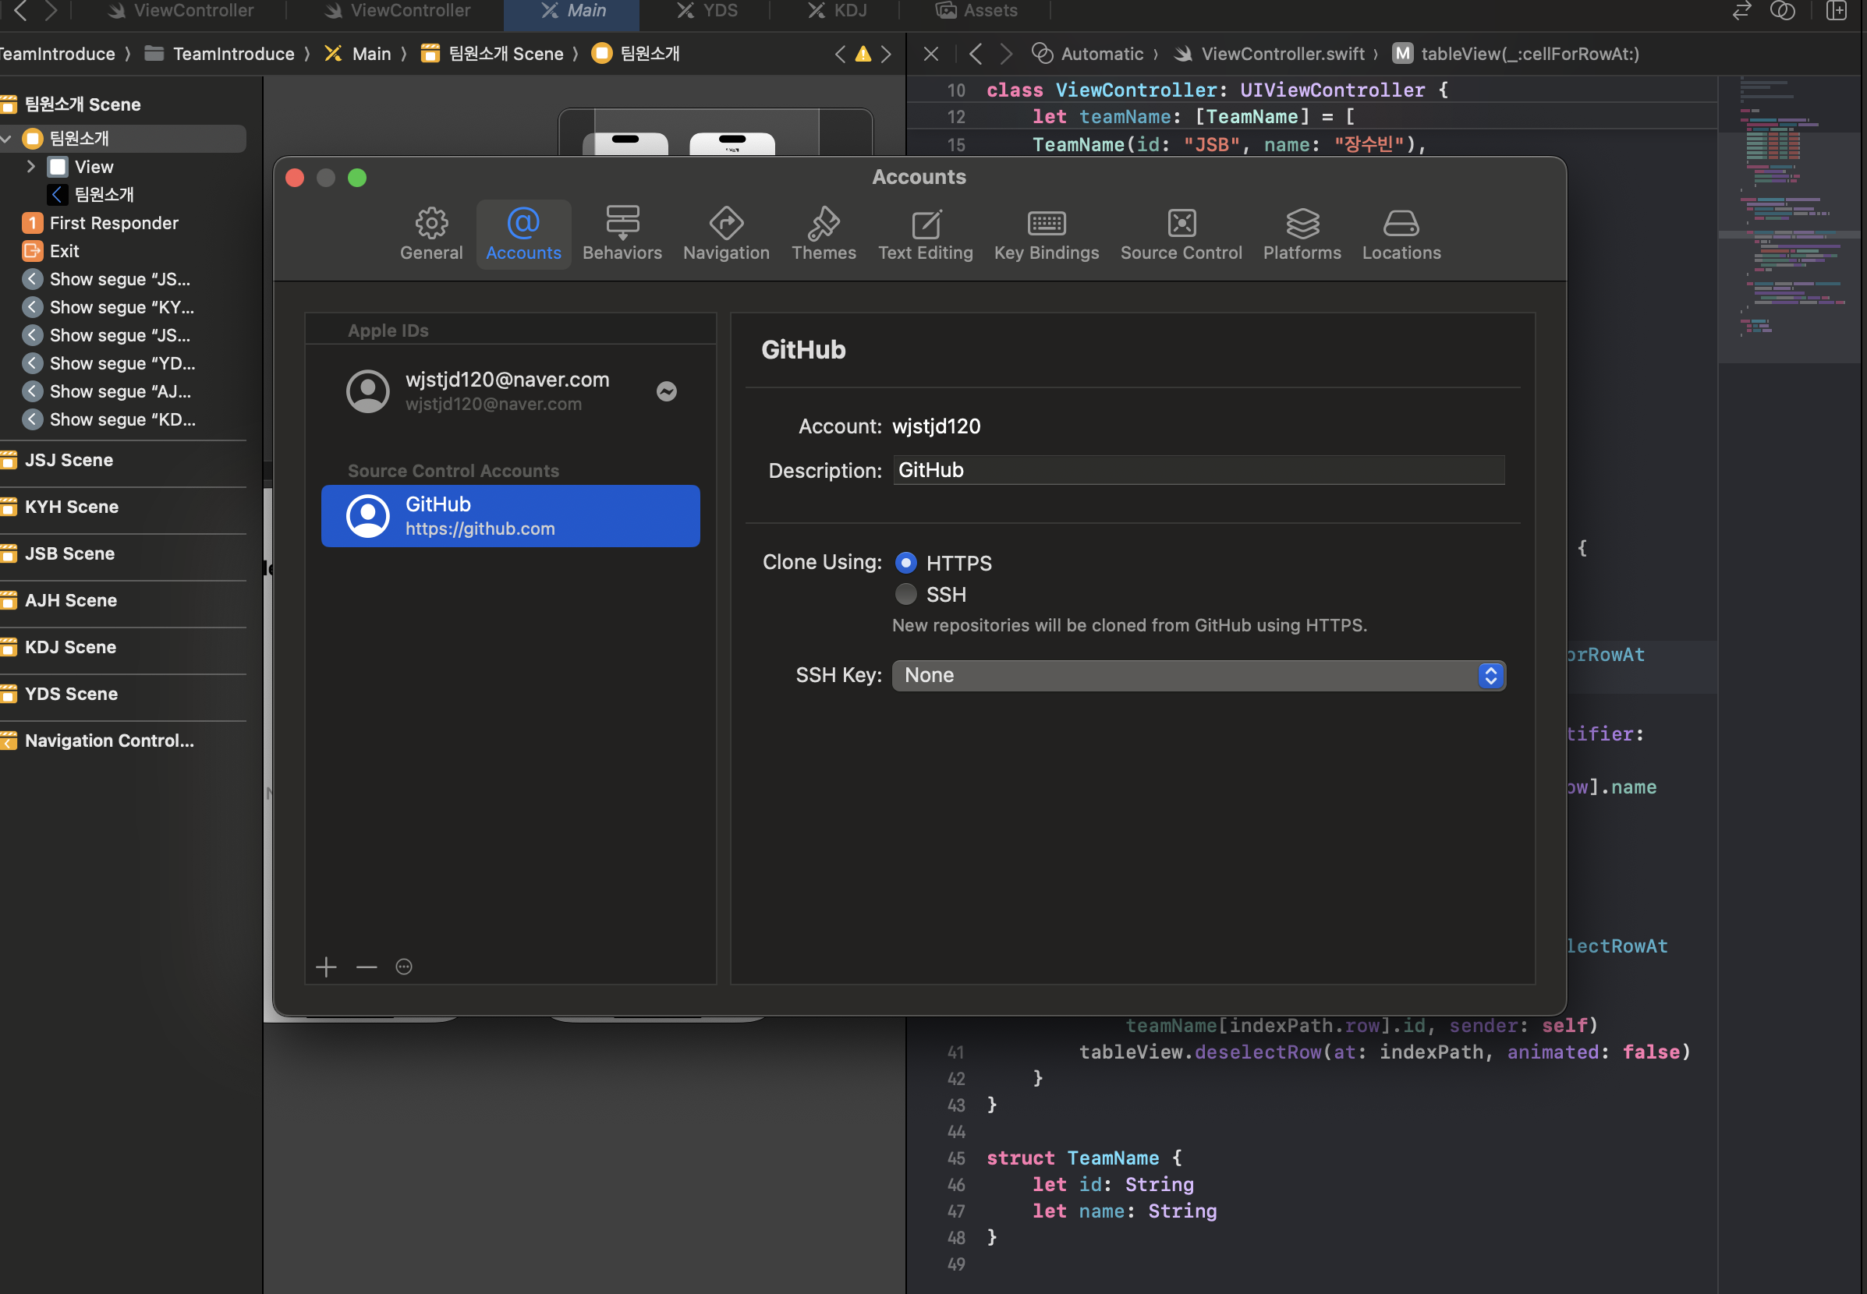Open the TeamIntroduce folder jump bar item
This screenshot has height=1294, width=1867.
click(219, 54)
